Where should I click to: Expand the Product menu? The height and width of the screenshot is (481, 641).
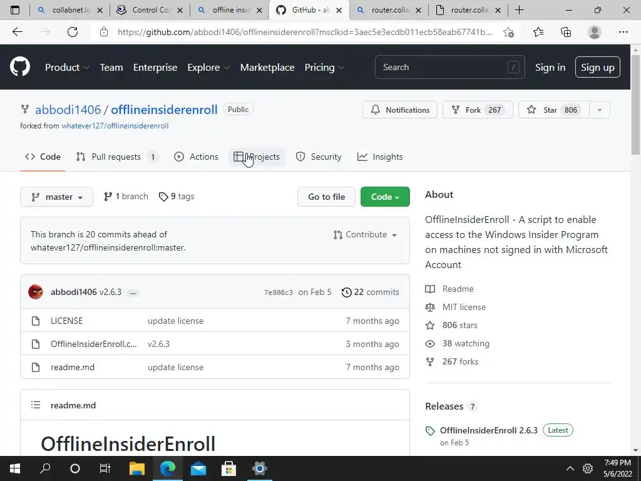67,68
